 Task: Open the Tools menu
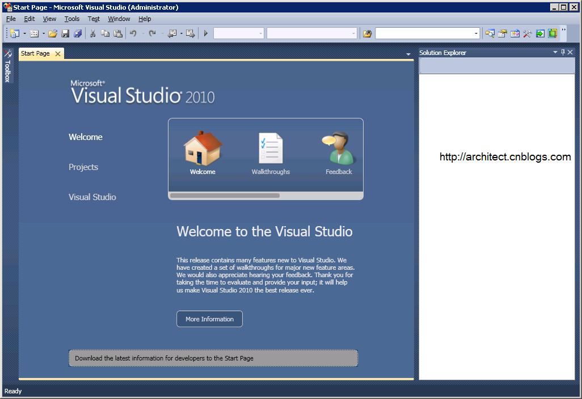coord(71,19)
